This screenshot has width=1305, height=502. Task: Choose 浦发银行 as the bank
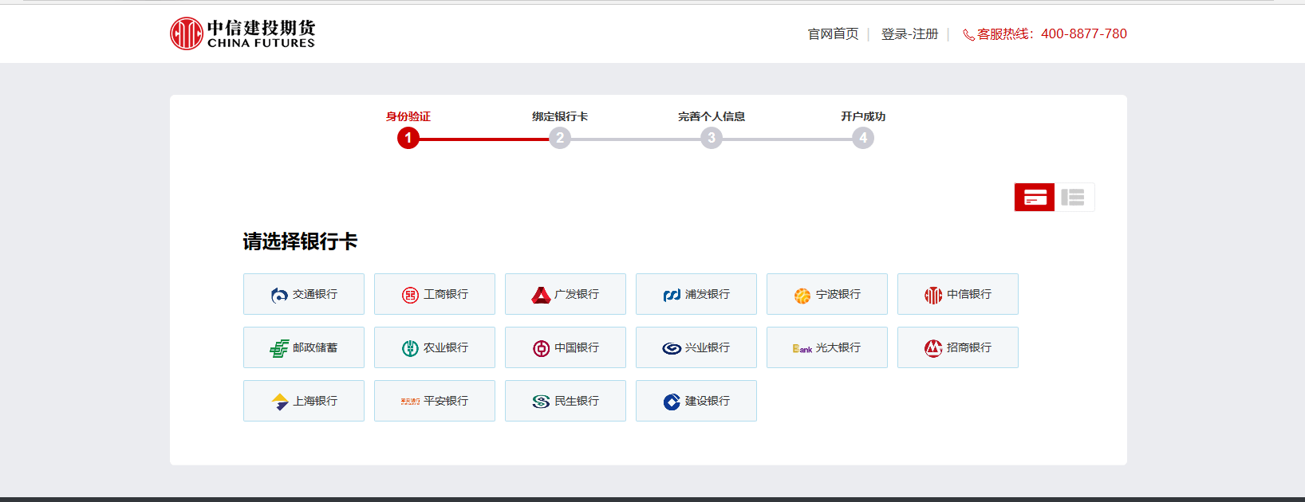click(x=696, y=294)
